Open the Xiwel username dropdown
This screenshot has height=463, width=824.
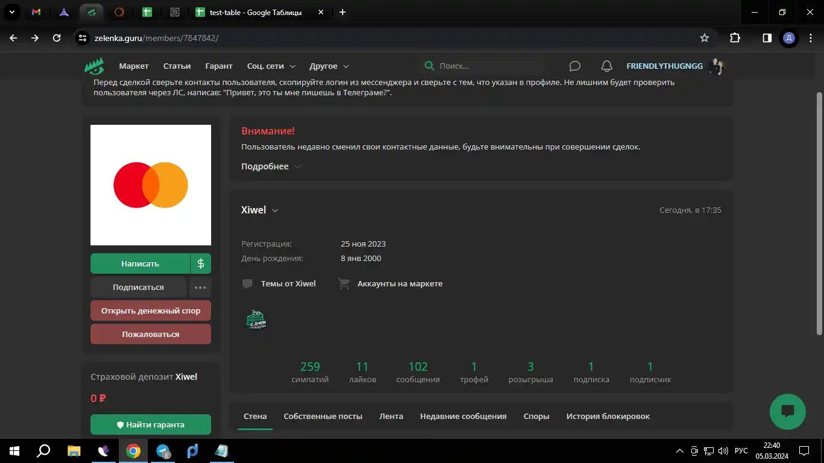pos(260,210)
